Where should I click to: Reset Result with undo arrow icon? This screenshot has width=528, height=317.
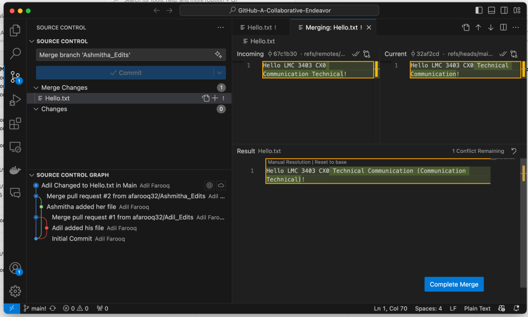(x=514, y=151)
